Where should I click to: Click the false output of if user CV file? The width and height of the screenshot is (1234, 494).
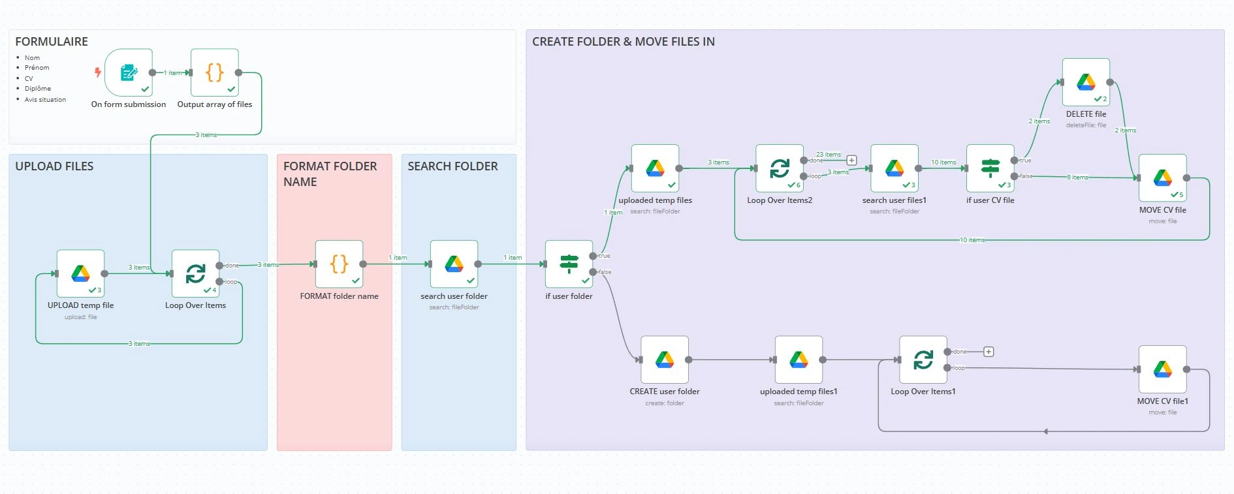pos(1014,176)
